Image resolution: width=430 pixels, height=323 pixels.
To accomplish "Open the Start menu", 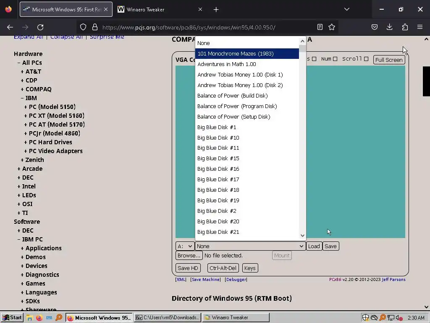I will [11, 318].
